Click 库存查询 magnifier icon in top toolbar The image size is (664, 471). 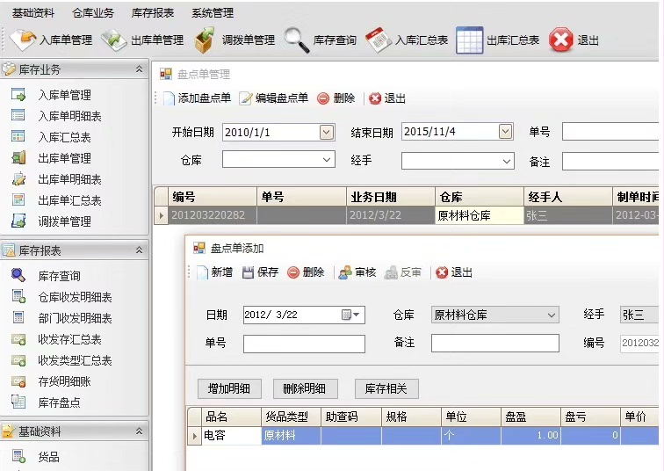coord(297,40)
